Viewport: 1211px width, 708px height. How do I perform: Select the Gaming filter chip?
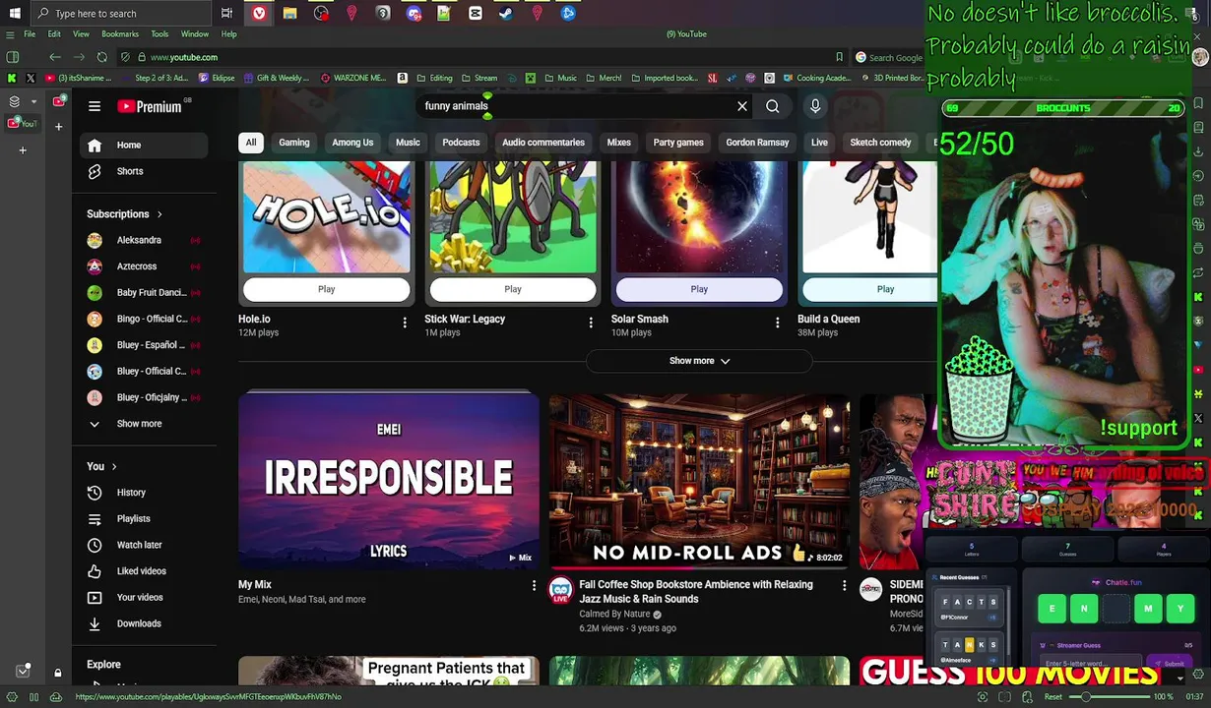[294, 143]
